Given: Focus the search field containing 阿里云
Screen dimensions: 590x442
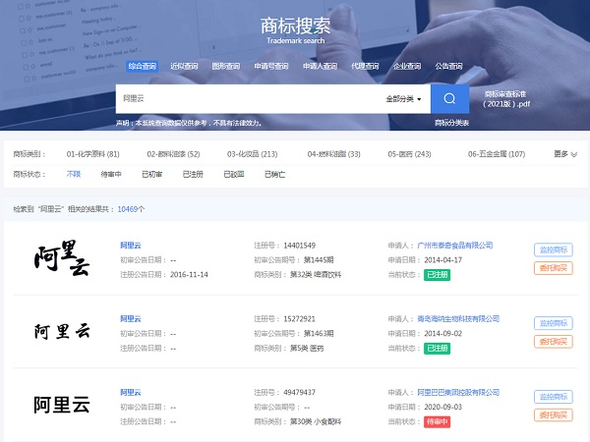Looking at the screenshot, I should coord(249,98).
